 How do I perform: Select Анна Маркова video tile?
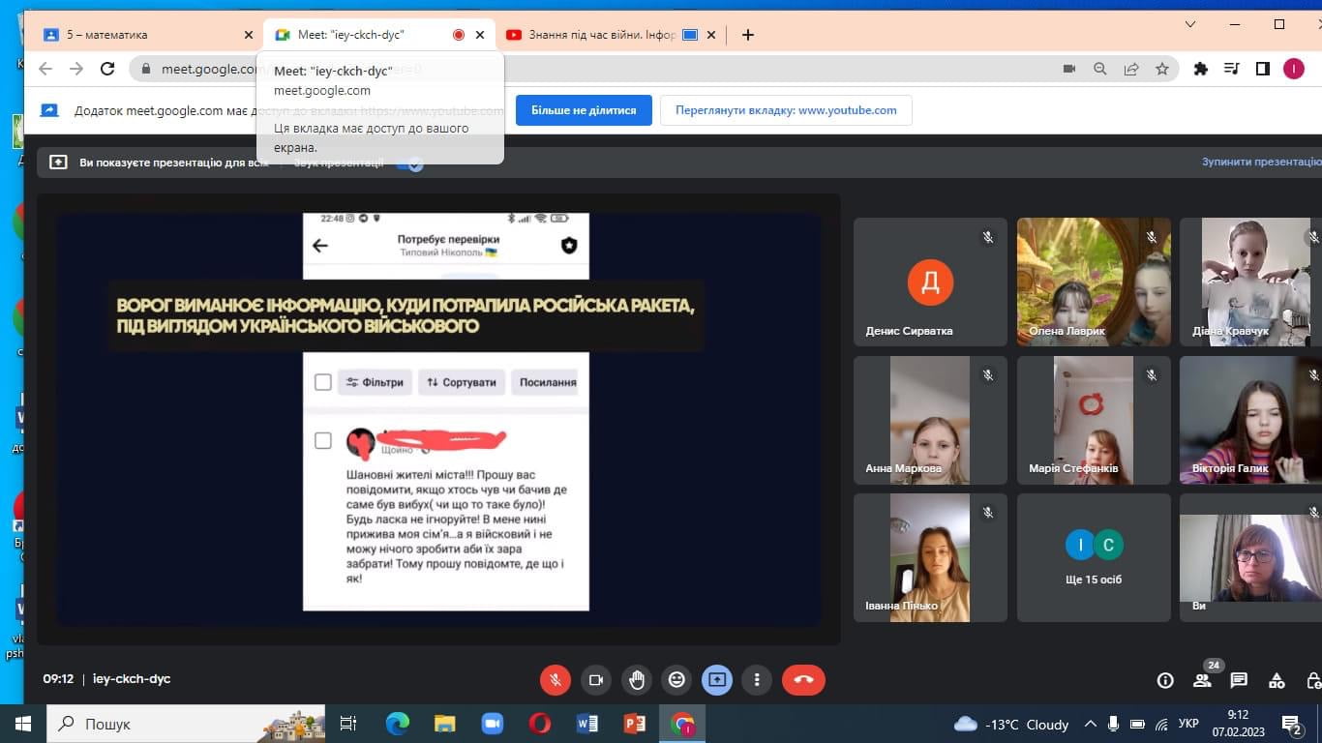pos(930,420)
